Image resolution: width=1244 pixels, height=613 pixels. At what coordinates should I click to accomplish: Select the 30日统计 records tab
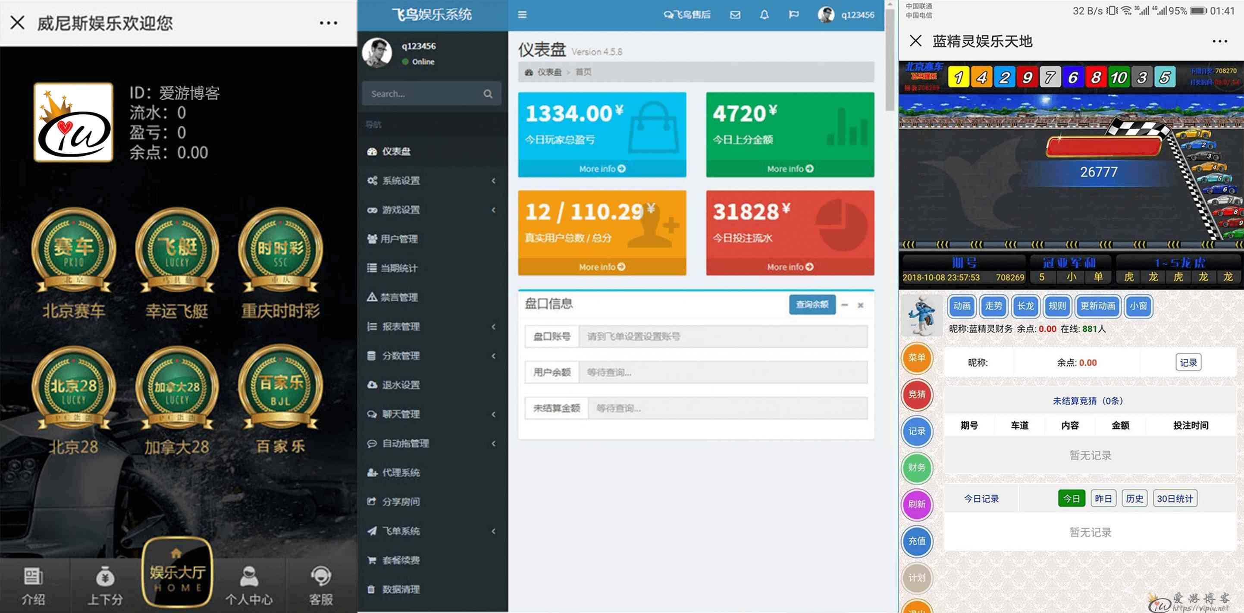coord(1175,499)
